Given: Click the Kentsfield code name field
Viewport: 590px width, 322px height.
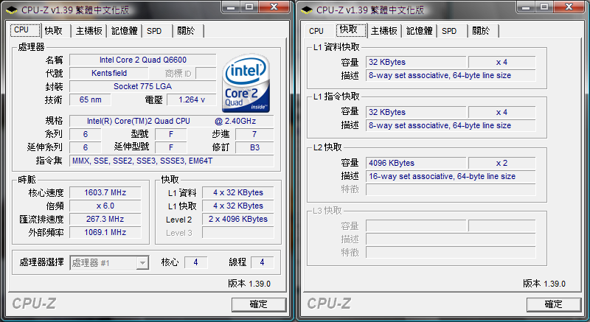Looking at the screenshot, I should (109, 73).
